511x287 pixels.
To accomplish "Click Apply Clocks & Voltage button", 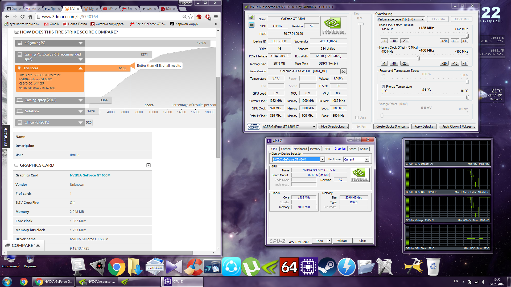I will click(x=457, y=126).
